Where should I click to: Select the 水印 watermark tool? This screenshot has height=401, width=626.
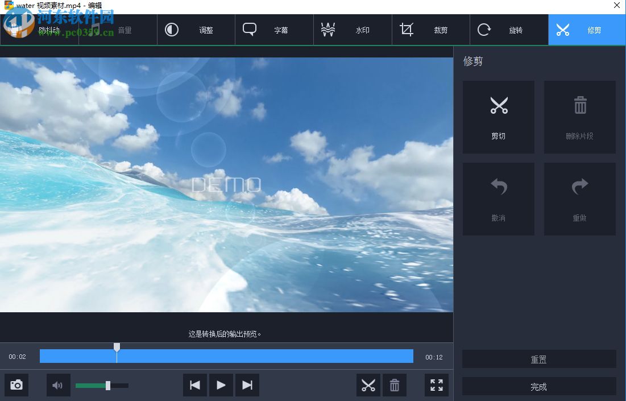pos(352,30)
